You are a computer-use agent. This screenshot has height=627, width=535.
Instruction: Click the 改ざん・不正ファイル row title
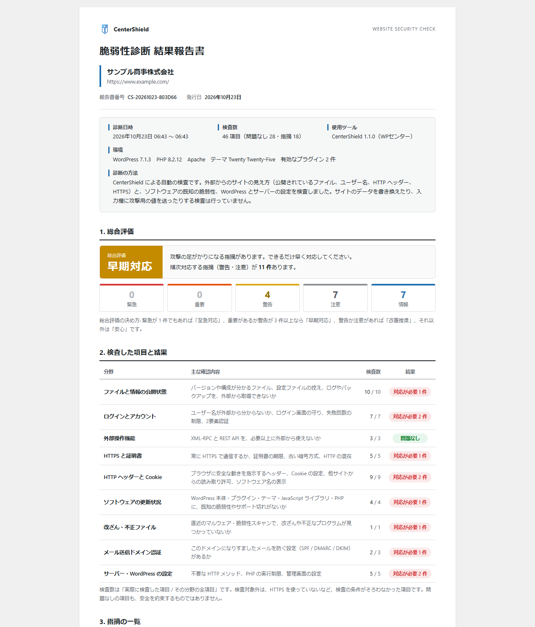coord(130,528)
